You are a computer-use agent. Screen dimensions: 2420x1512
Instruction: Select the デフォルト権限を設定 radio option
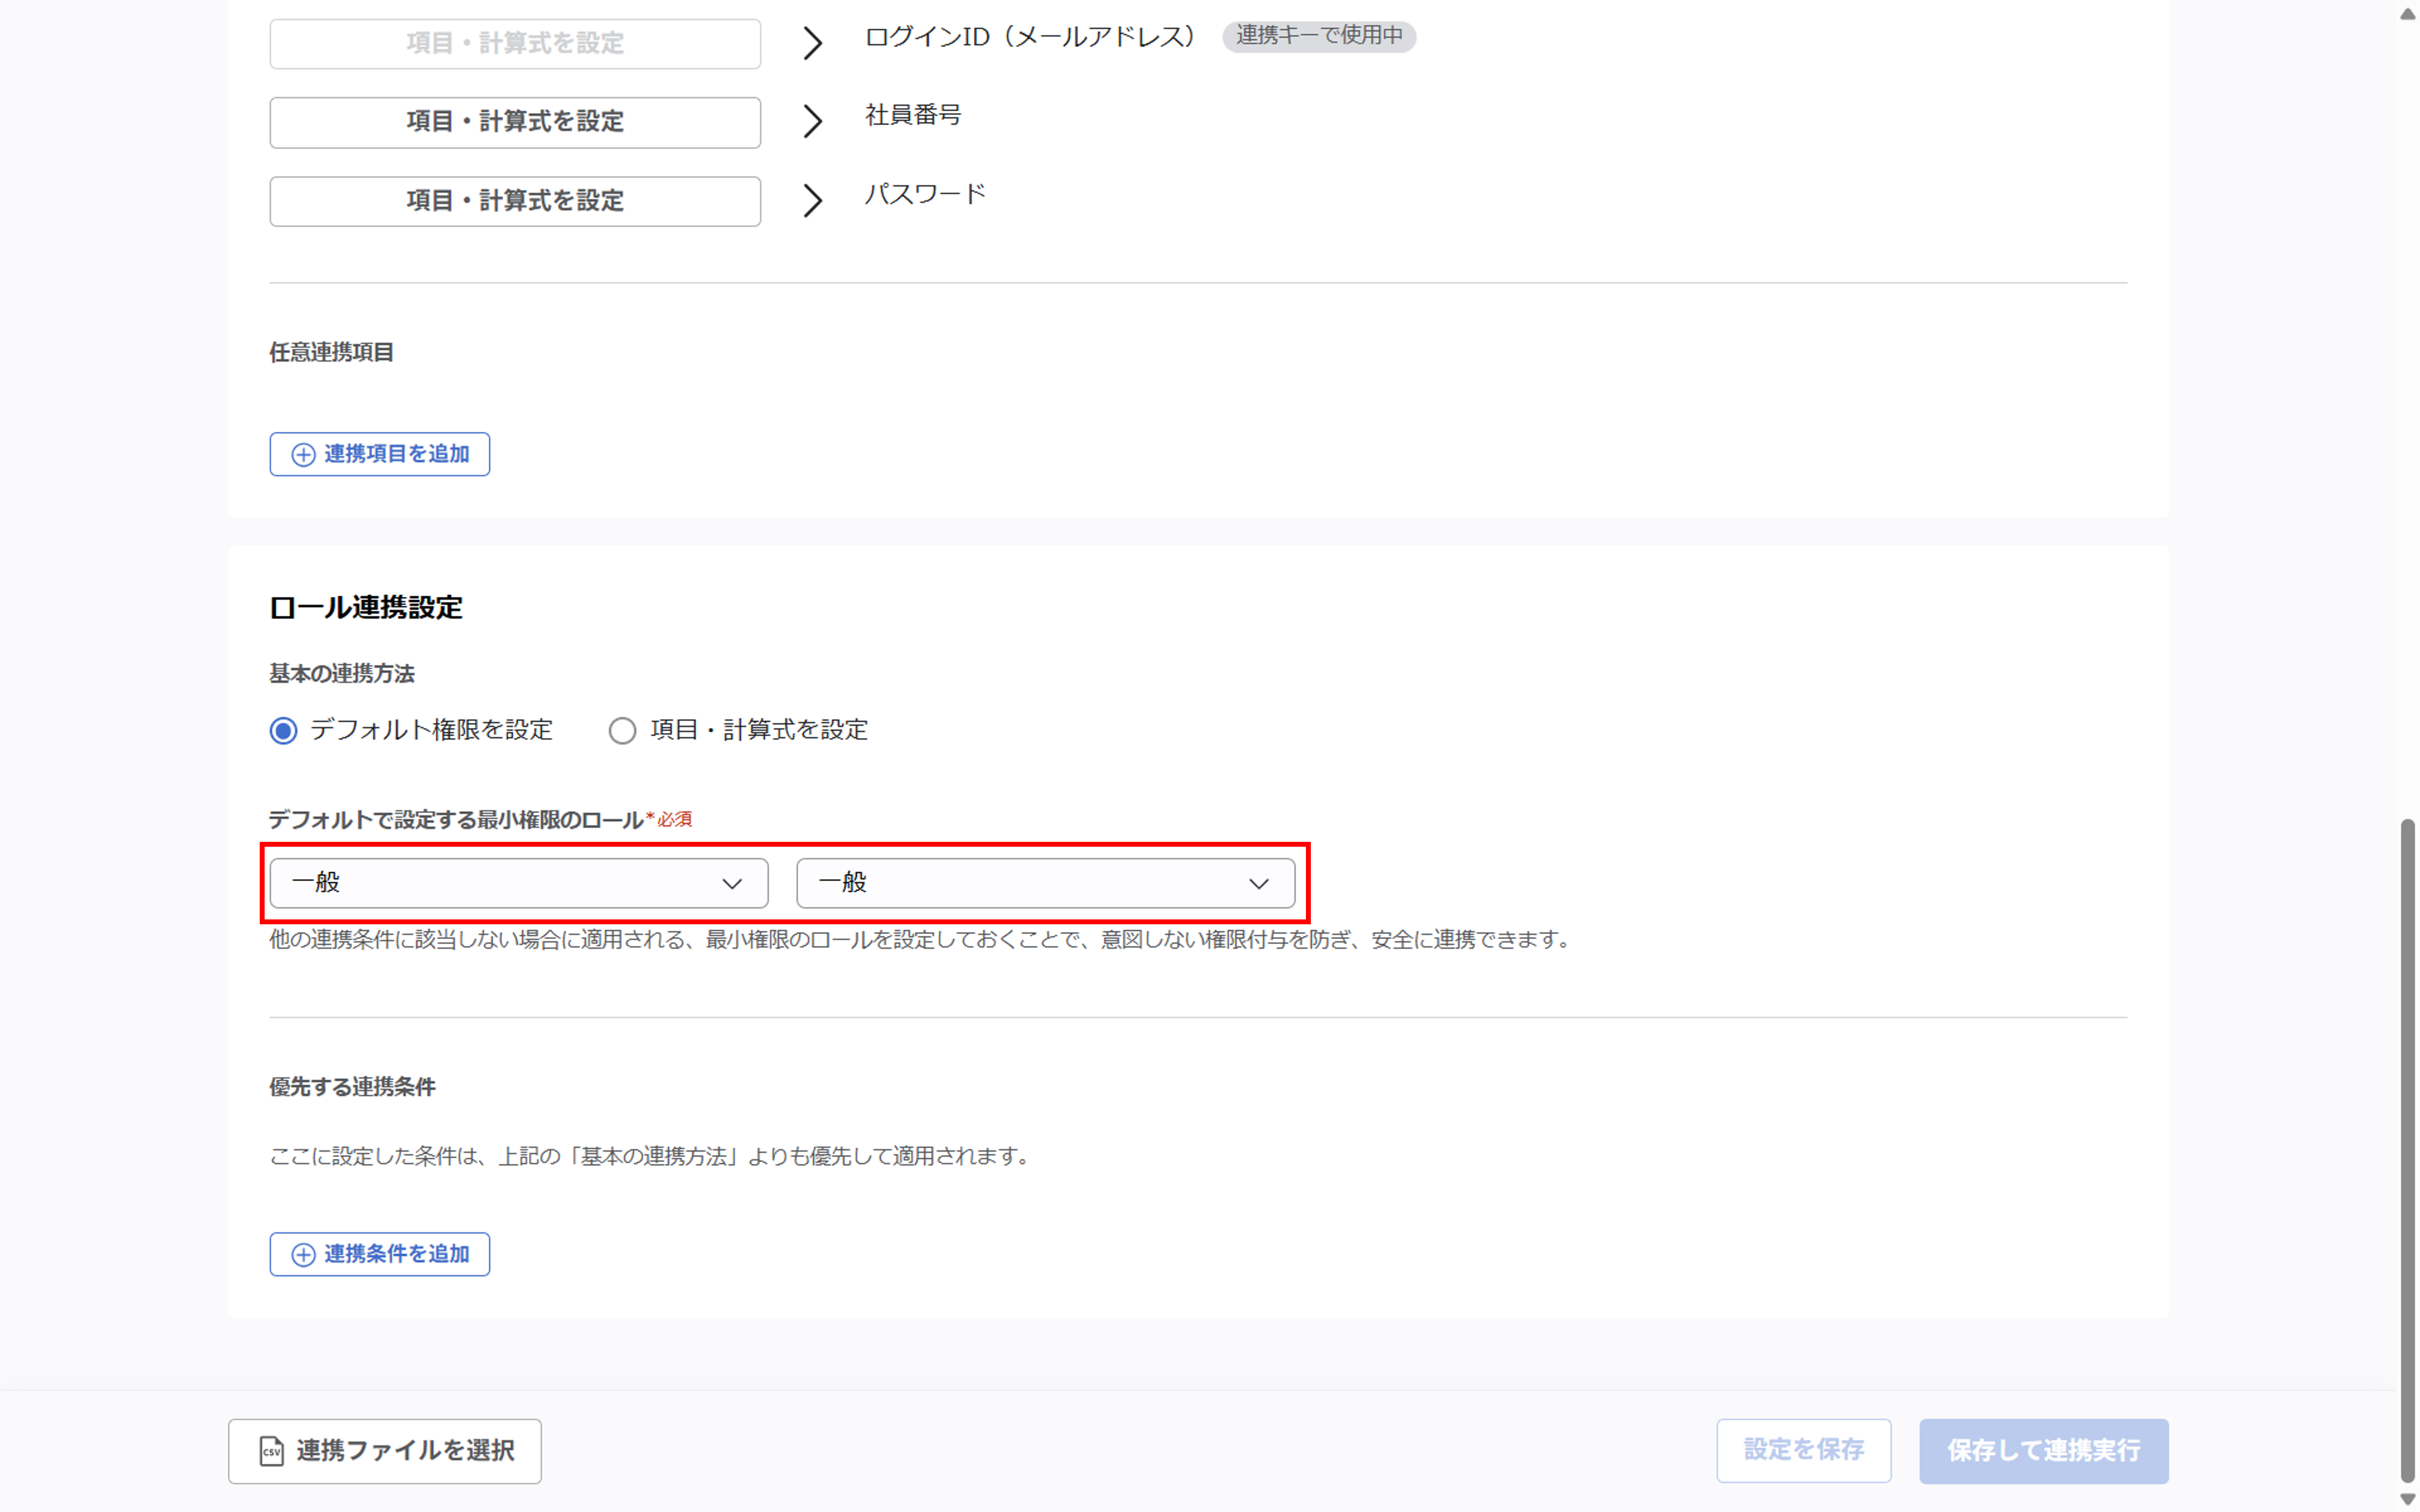(284, 731)
